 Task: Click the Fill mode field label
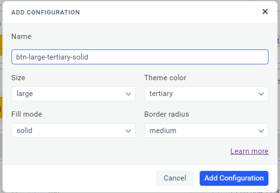coord(26,114)
